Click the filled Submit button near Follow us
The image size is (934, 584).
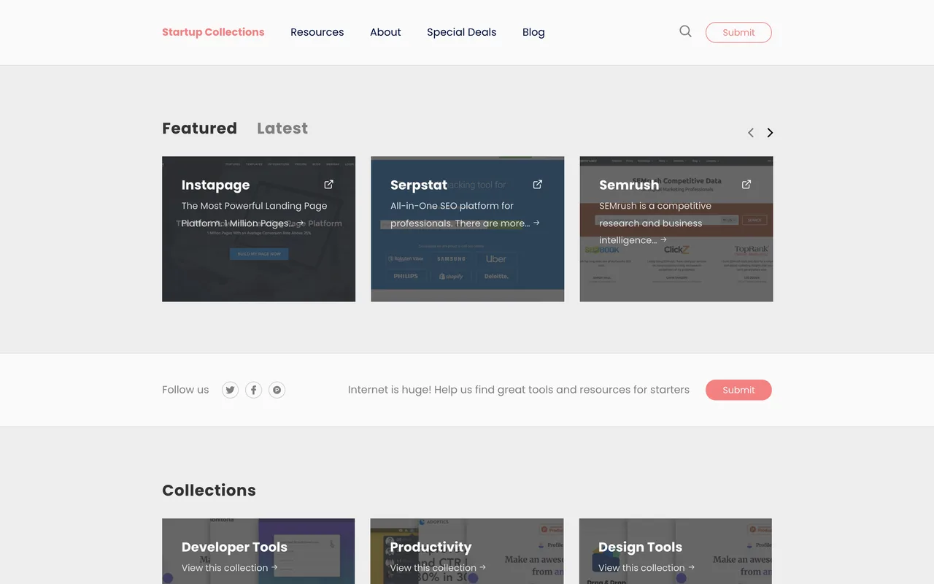click(x=738, y=390)
